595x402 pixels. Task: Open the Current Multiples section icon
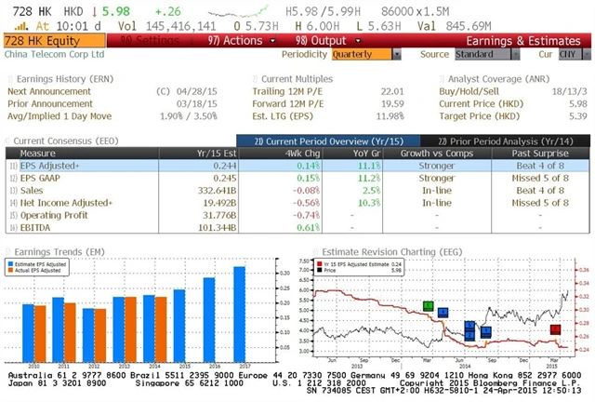pyautogui.click(x=254, y=80)
